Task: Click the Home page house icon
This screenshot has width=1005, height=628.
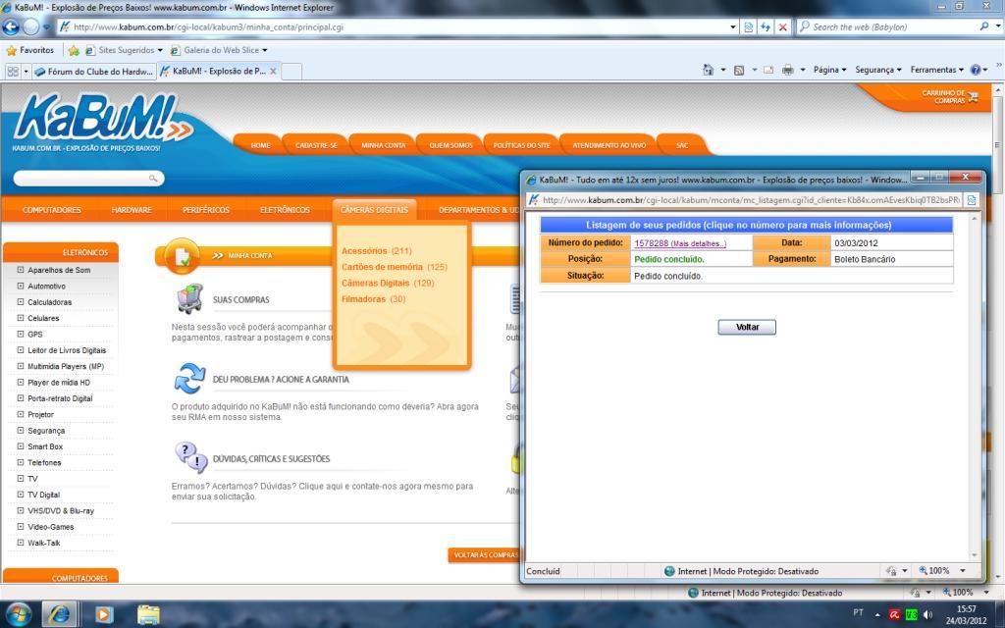Action: (x=708, y=70)
